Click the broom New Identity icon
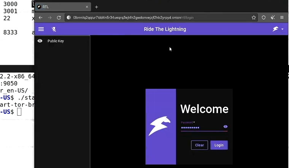 pyautogui.click(x=273, y=17)
